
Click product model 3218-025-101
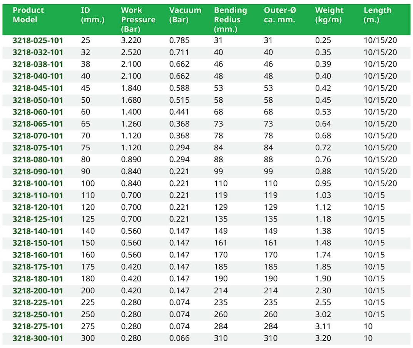[37, 40]
